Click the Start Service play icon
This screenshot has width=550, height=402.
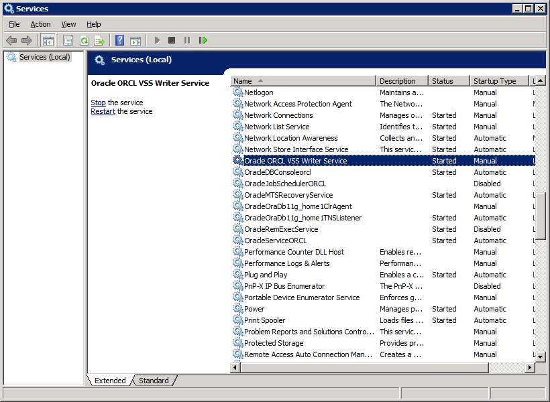[x=157, y=40]
